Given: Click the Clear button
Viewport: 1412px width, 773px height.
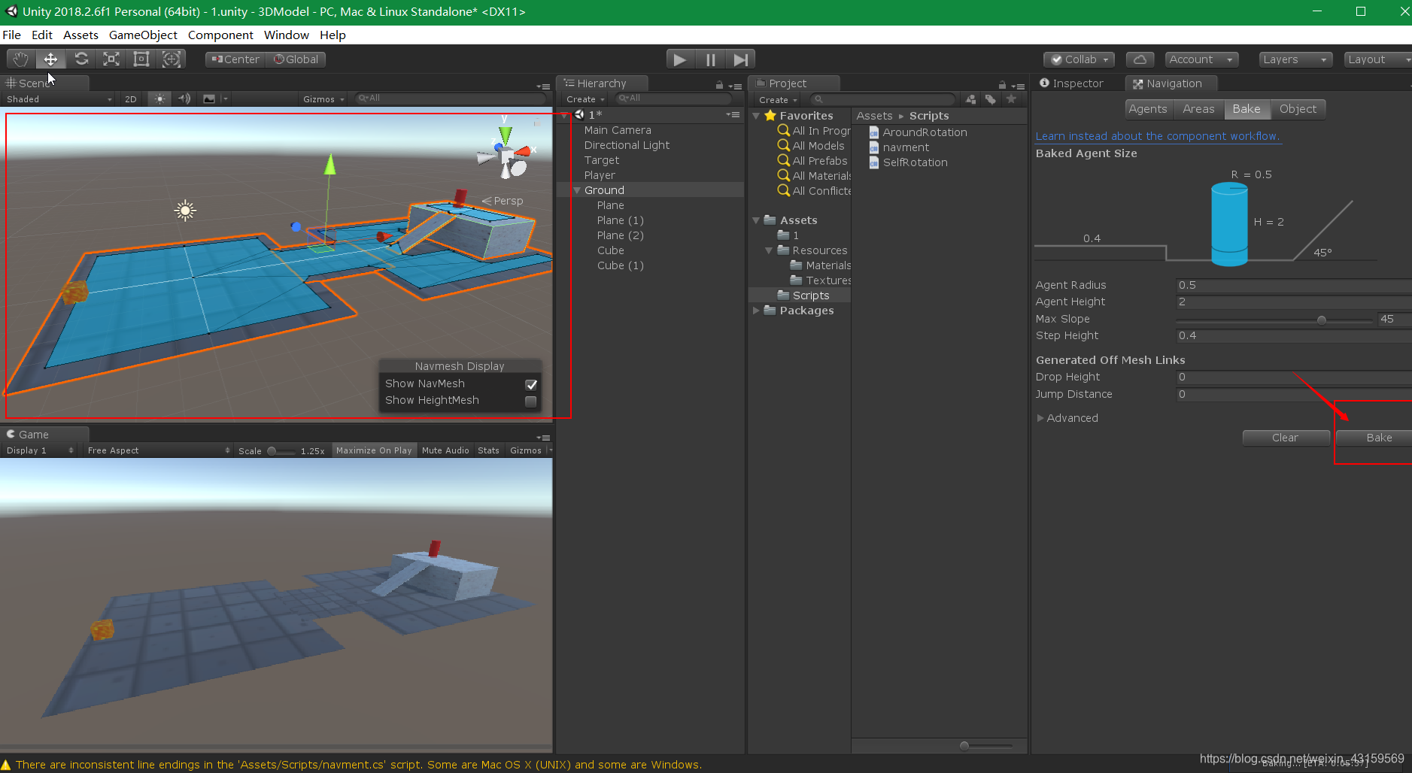Looking at the screenshot, I should tap(1286, 438).
